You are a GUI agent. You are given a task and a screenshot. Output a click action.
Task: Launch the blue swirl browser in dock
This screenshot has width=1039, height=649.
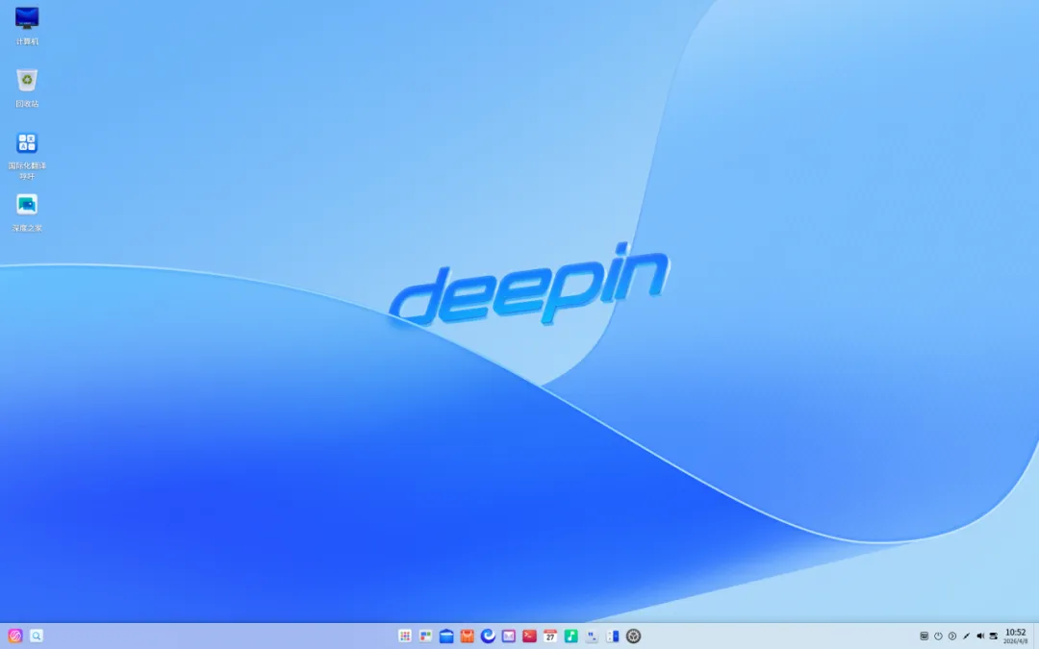point(488,636)
